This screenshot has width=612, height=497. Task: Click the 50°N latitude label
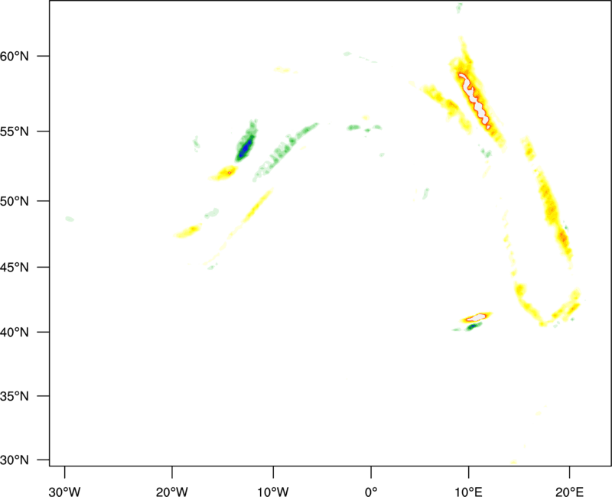15,201
